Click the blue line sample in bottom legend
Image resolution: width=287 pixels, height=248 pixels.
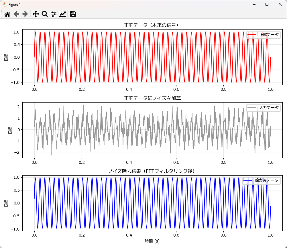[x=248, y=180]
